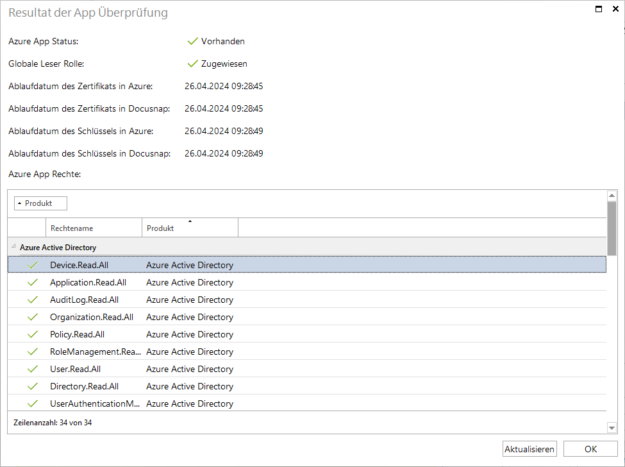Screen dimensions: 625x467
Task: Click the scrollbar up arrow
Action: (x=612, y=195)
